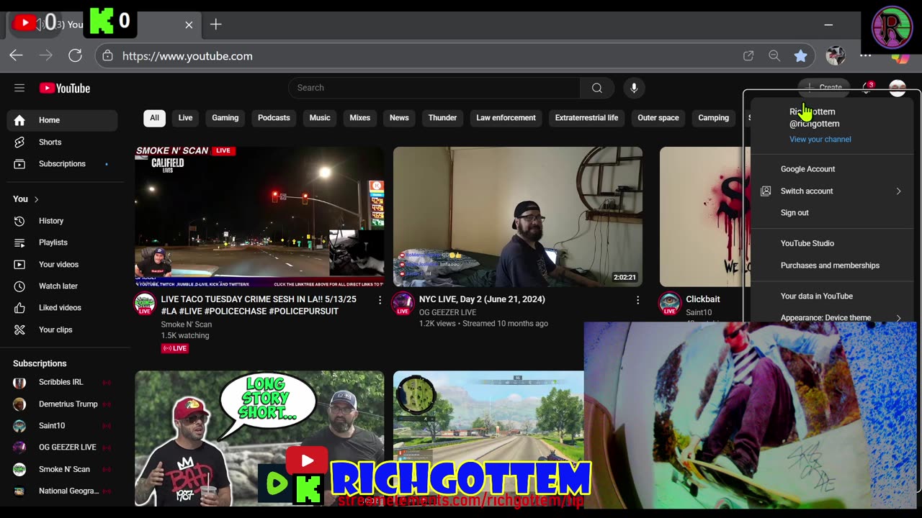
Task: Open Scribbles IRL subscription channel
Action: [62, 382]
